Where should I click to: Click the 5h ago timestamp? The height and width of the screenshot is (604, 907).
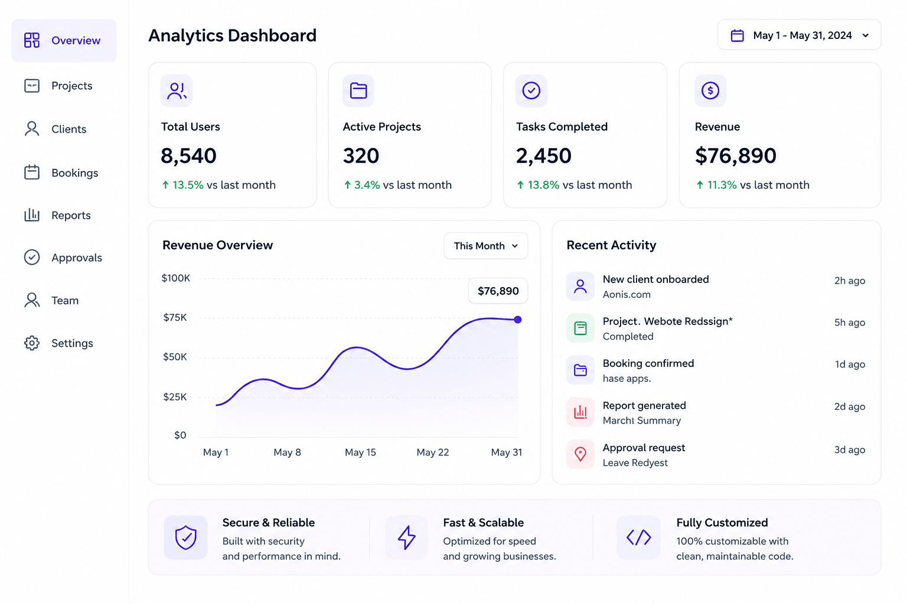click(x=849, y=323)
